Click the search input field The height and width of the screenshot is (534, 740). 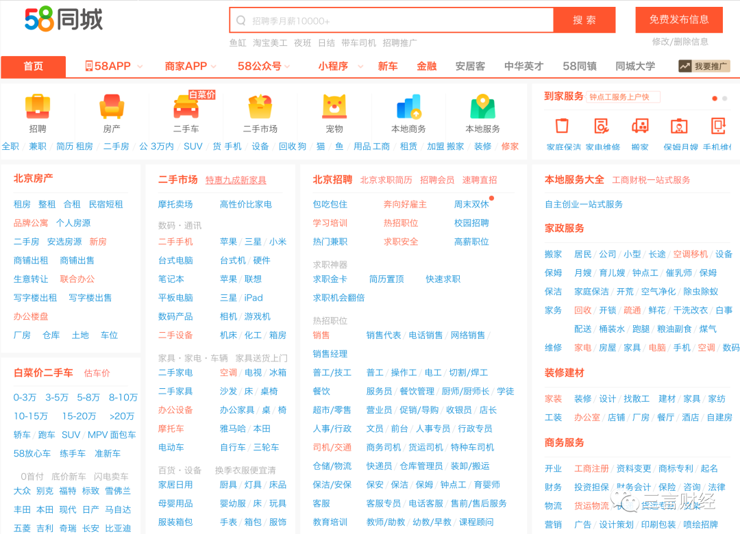[x=392, y=21]
